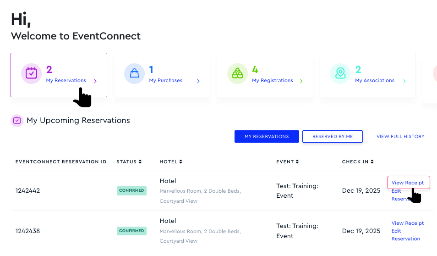
Task: Open the View Full History link
Action: click(400, 136)
